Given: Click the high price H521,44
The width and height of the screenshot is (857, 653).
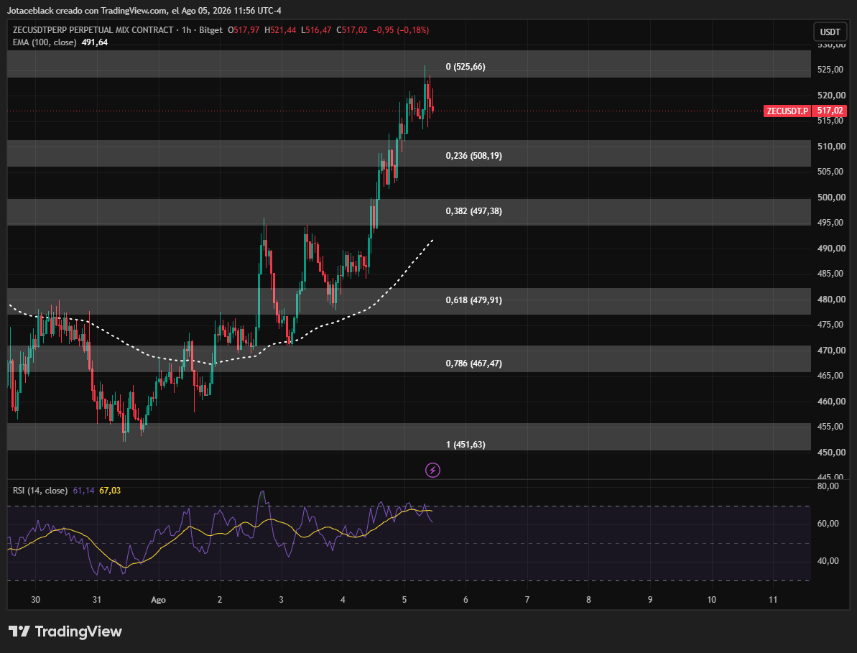Looking at the screenshot, I should tap(280, 30).
